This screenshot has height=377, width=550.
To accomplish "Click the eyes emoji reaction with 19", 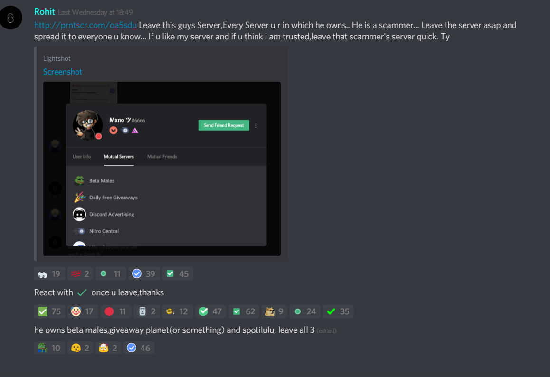I will pos(49,274).
